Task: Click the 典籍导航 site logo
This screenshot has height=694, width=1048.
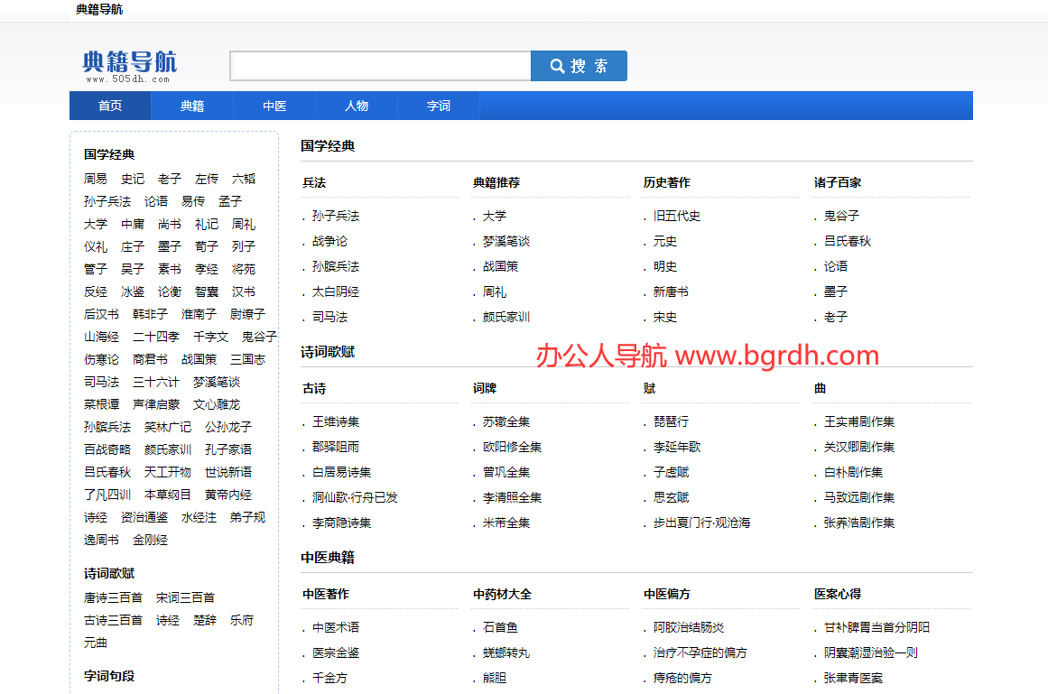Action: click(129, 65)
